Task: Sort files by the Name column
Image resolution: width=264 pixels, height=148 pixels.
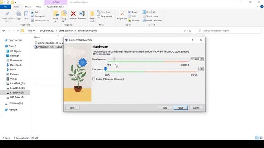Action: click(x=38, y=37)
